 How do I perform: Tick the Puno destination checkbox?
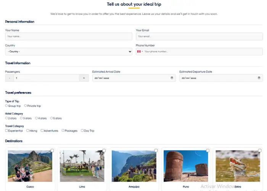point(208,151)
